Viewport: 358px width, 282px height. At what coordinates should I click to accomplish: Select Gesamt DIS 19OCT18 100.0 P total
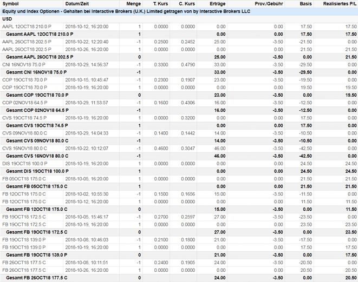tap(179, 171)
